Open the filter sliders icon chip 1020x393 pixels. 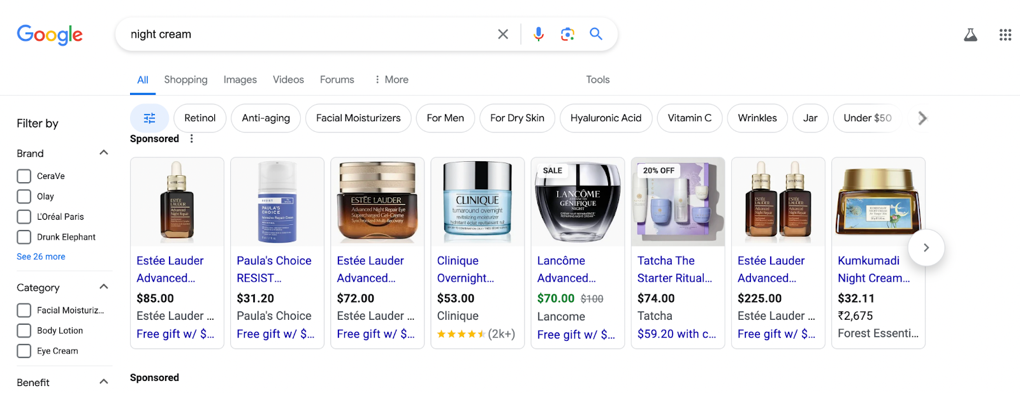[149, 118]
